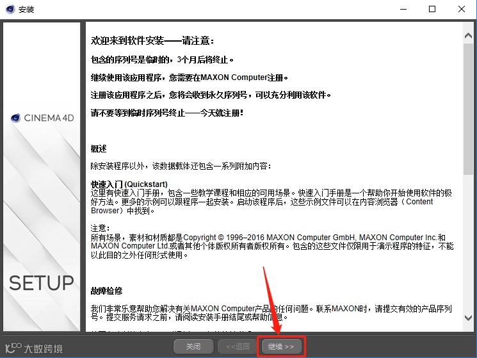The width and height of the screenshot is (477, 358).
Task: Click the 概述 section heading
Action: [x=99, y=149]
